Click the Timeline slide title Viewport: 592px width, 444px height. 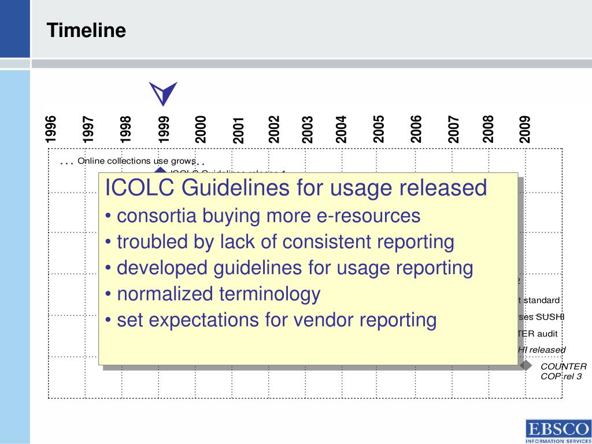point(86,30)
